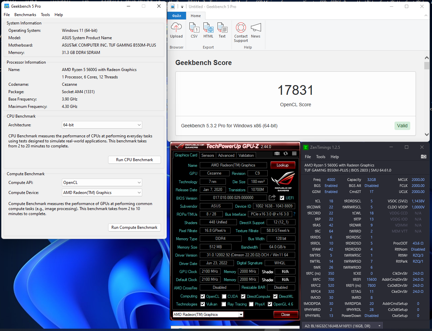
Task: Switch to the Advanced tab in GPU-Z
Action: coord(226,155)
